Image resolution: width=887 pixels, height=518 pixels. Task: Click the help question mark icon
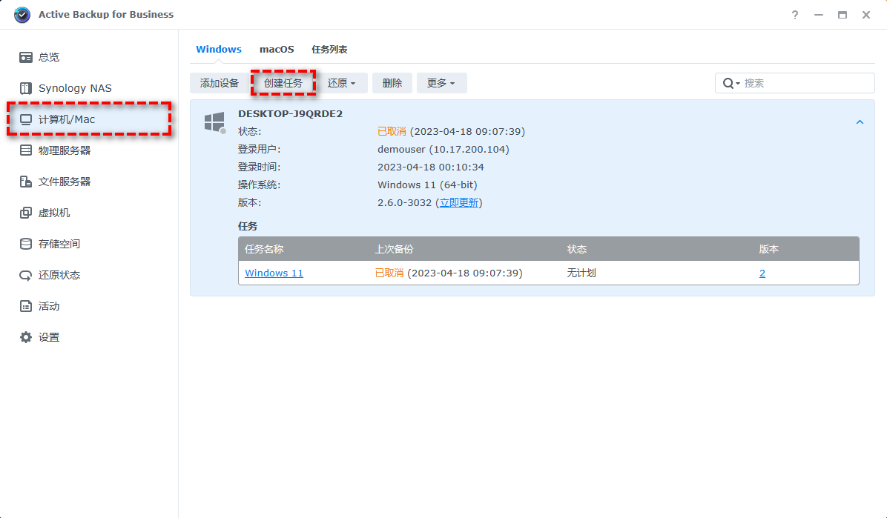coord(795,15)
